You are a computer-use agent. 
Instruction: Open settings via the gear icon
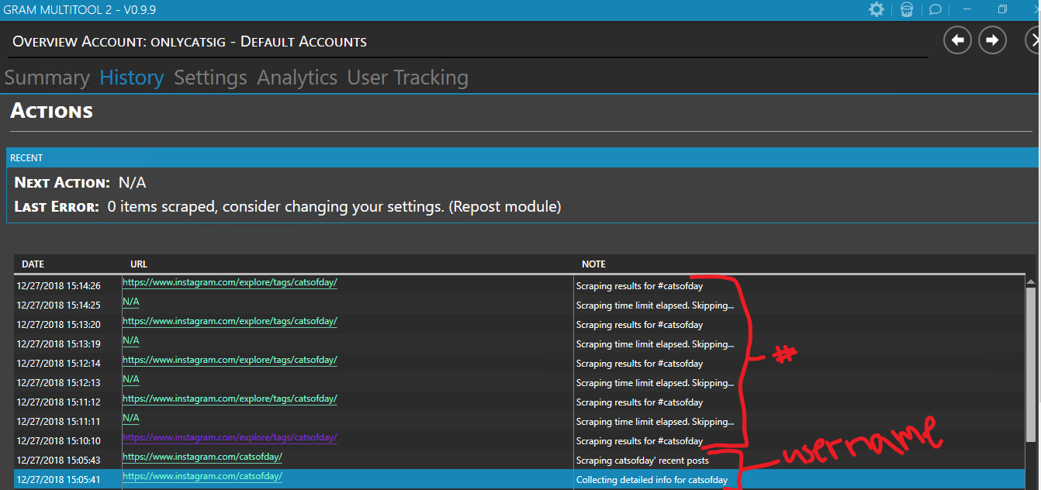(876, 9)
